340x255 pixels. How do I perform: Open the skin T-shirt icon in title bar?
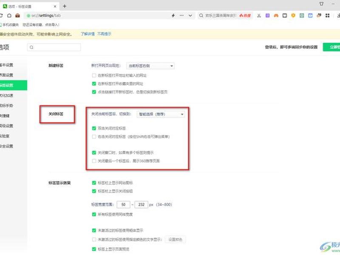coord(321,4)
